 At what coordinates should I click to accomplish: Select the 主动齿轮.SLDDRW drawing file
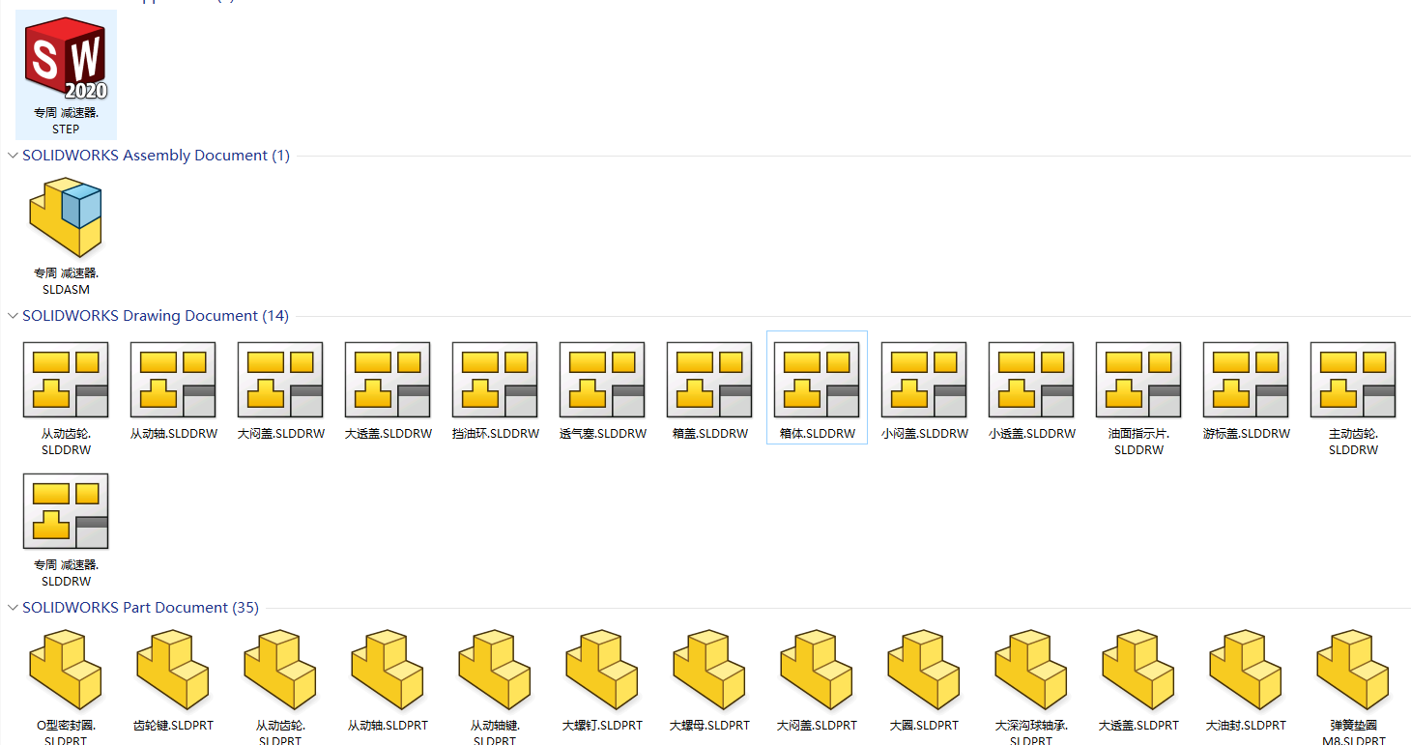(1353, 398)
